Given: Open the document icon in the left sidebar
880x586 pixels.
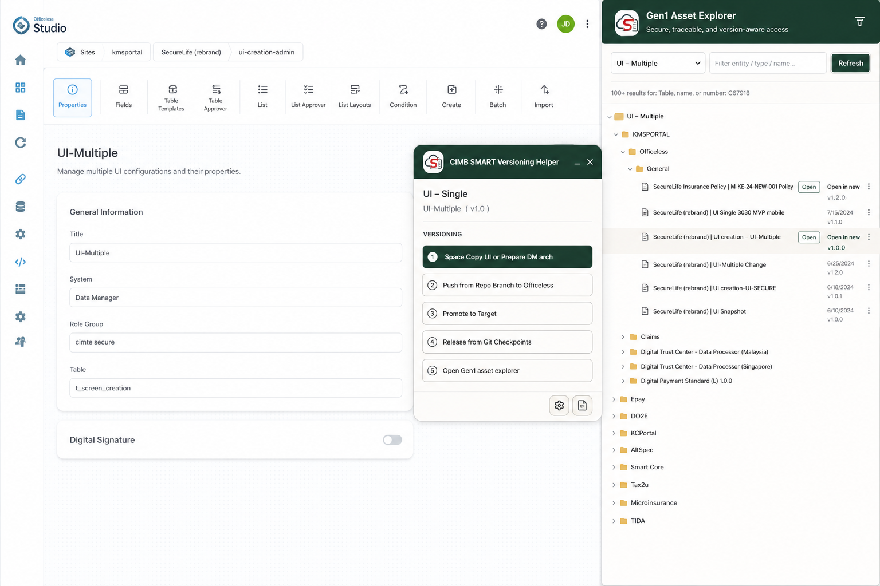Looking at the screenshot, I should [x=21, y=115].
